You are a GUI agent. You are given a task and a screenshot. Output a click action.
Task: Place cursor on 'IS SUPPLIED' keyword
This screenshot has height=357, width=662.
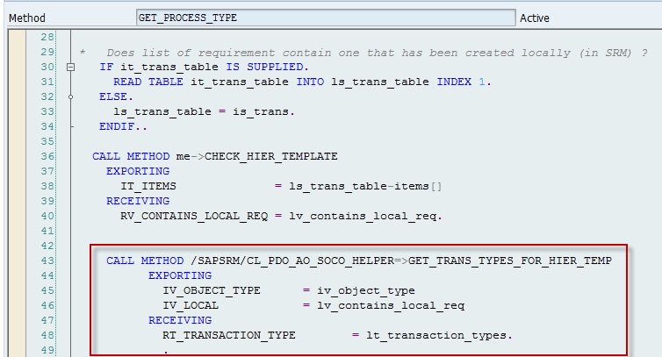pyautogui.click(x=264, y=67)
